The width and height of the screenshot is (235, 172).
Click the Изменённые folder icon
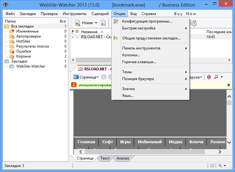pos(12,31)
